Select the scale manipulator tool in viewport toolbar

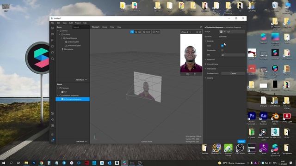[140, 32]
